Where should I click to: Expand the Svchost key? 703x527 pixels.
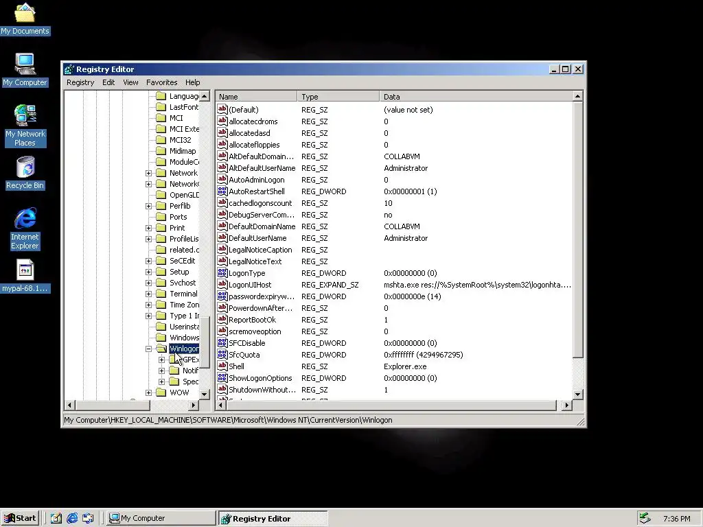(x=148, y=283)
